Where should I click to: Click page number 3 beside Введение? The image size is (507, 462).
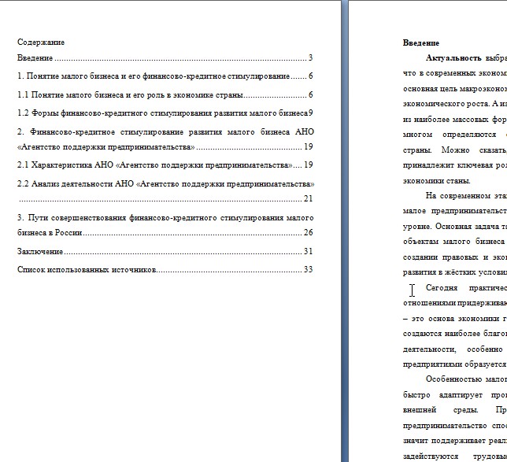(310, 58)
